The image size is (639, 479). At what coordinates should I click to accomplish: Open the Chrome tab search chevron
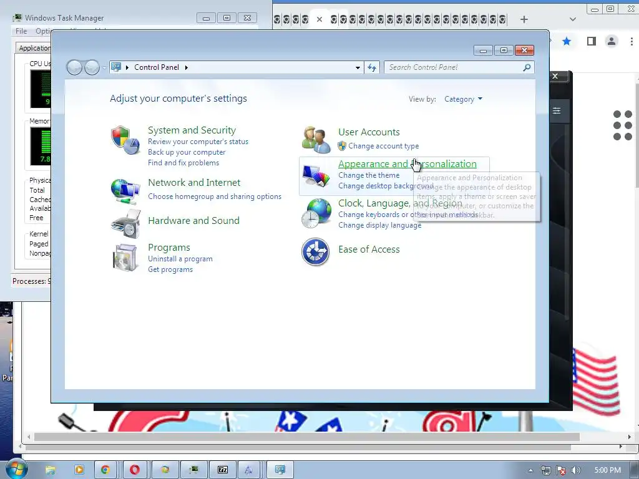(x=573, y=19)
